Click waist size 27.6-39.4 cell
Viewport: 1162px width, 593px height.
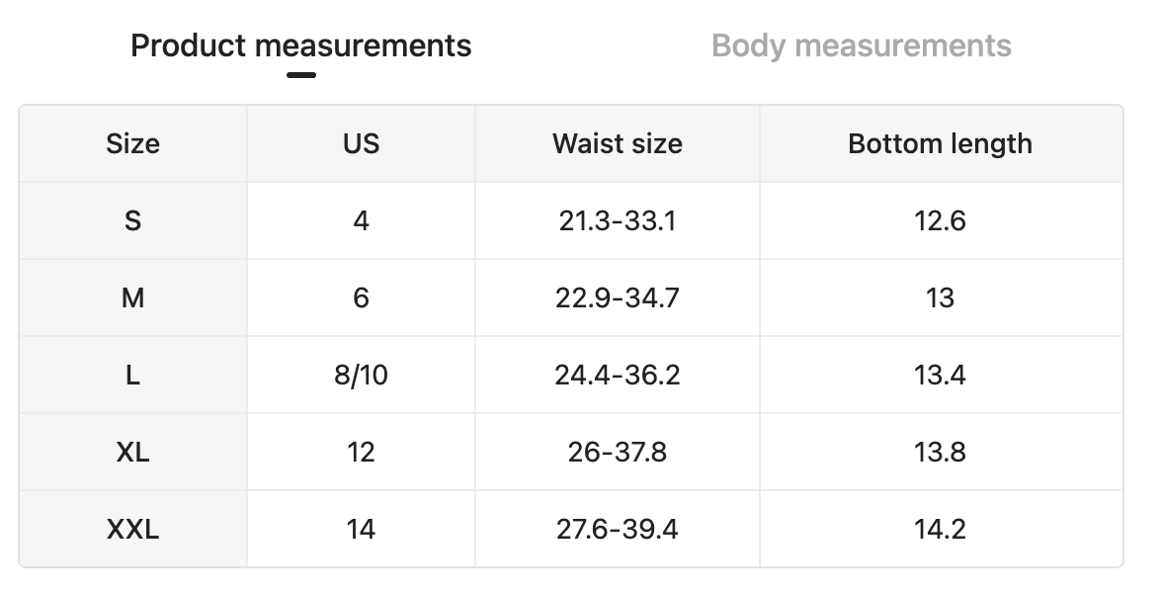pos(618,530)
